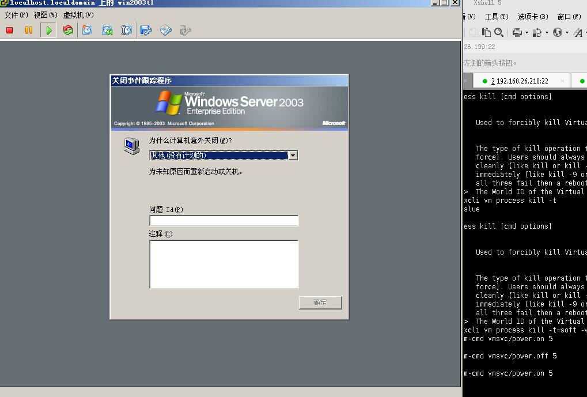587x397 pixels.
Task: Click the computer icon in the shutdown dialog
Action: tap(131, 146)
